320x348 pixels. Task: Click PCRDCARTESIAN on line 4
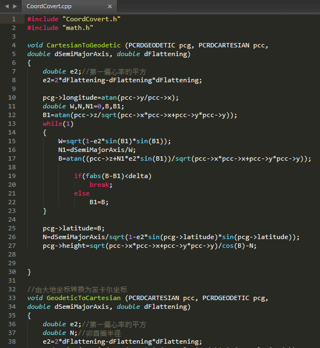pos(224,45)
